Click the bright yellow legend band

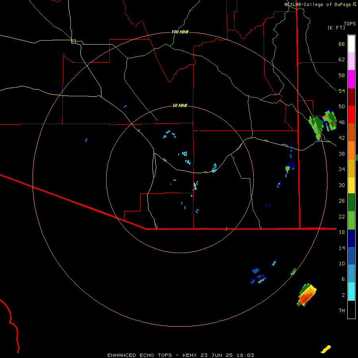(x=351, y=185)
